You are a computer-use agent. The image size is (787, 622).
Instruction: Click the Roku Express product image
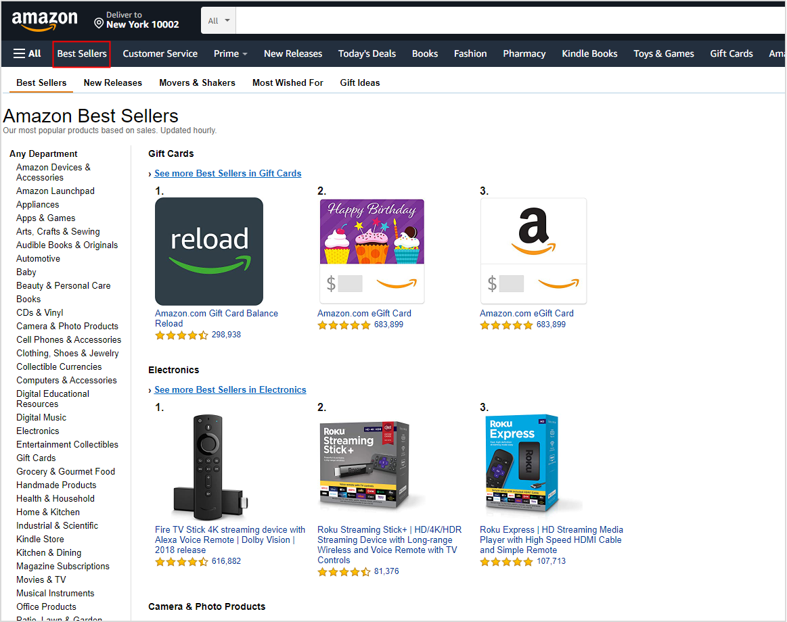click(x=522, y=463)
